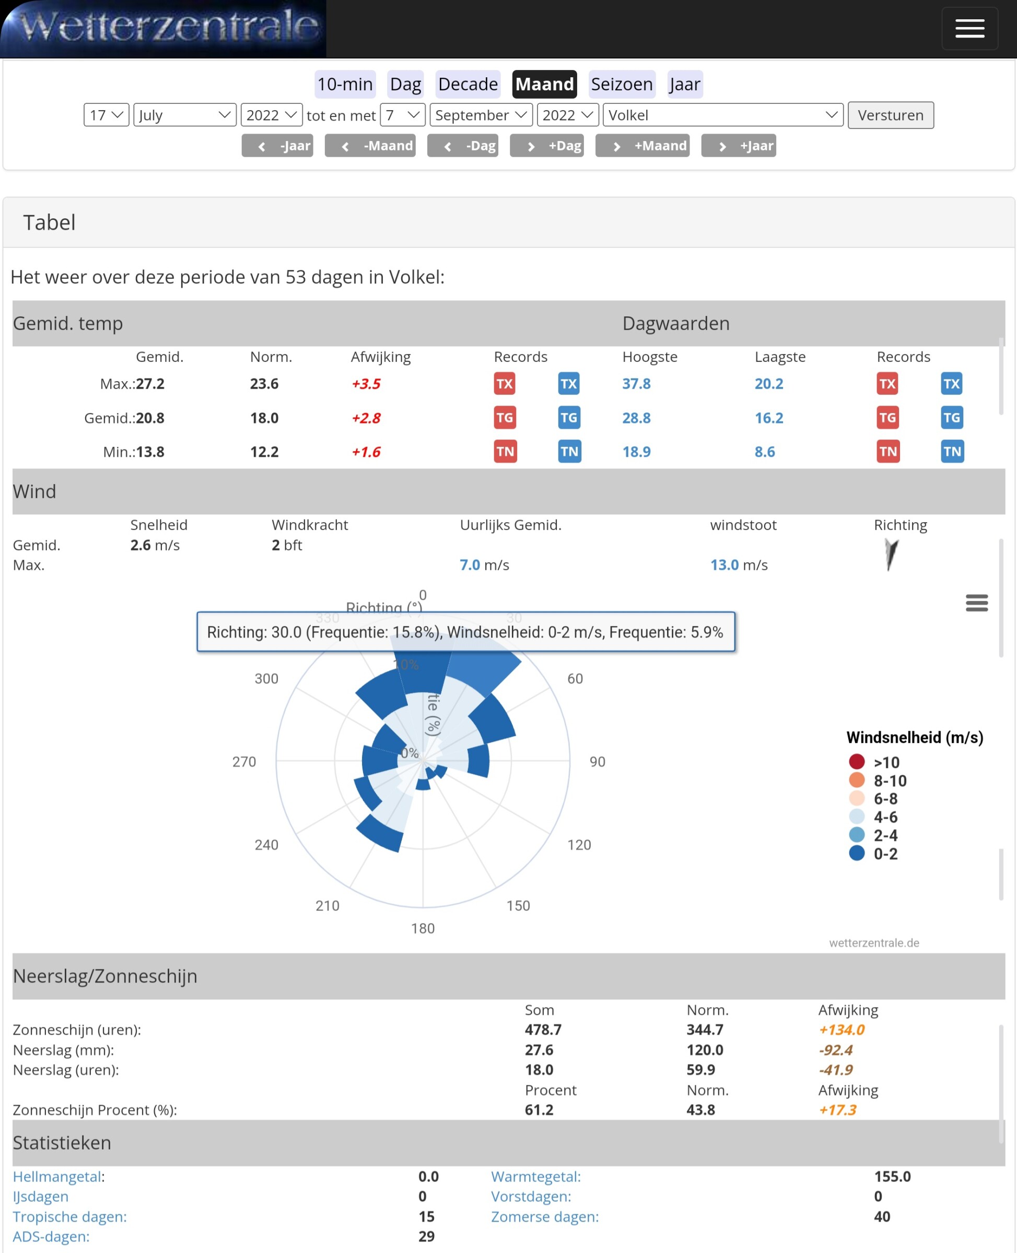Open the hamburger navigation menu

969,28
